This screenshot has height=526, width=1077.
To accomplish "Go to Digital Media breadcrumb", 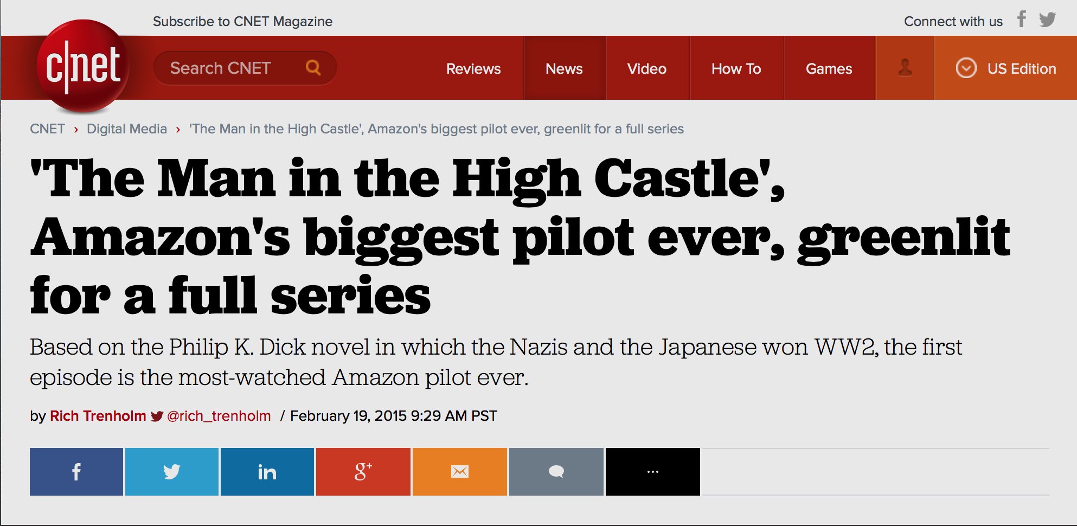I will pos(127,129).
